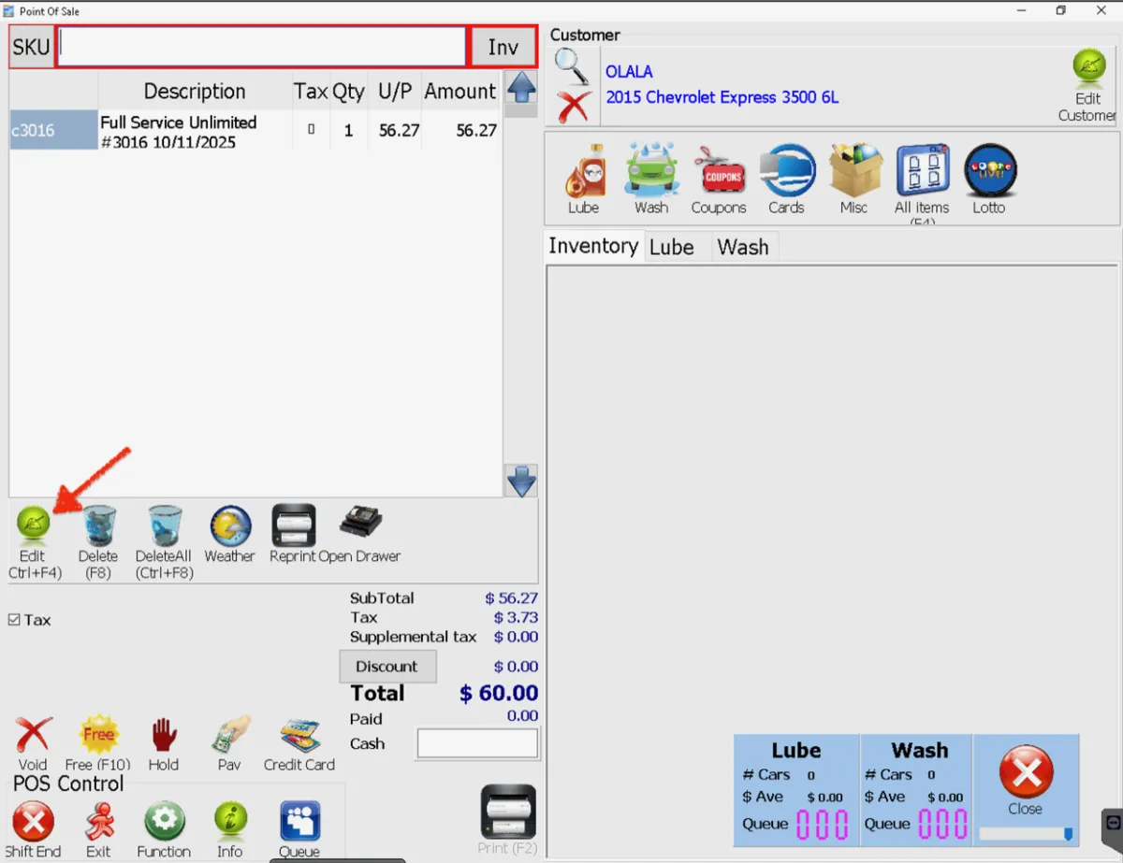1123x863 pixels.
Task: Switch to the Lube tab
Action: click(672, 247)
